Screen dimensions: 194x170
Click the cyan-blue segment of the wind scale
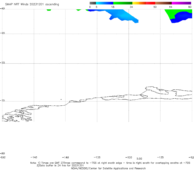point(105,3)
